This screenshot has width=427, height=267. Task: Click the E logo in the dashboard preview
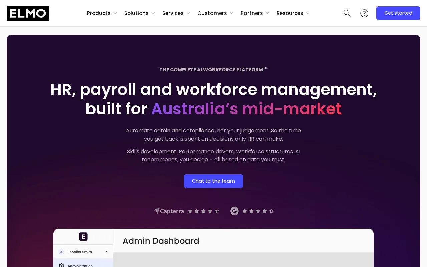point(83,237)
